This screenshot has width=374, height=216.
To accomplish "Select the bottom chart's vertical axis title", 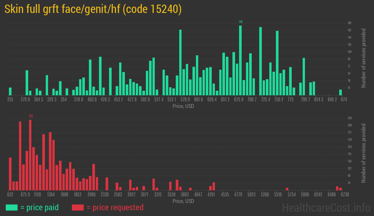I will point(364,153).
